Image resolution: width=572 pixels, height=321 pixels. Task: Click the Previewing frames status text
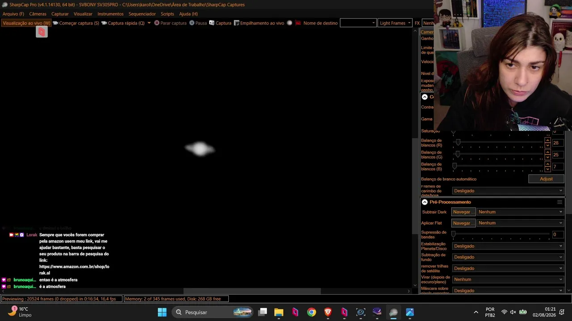61,299
